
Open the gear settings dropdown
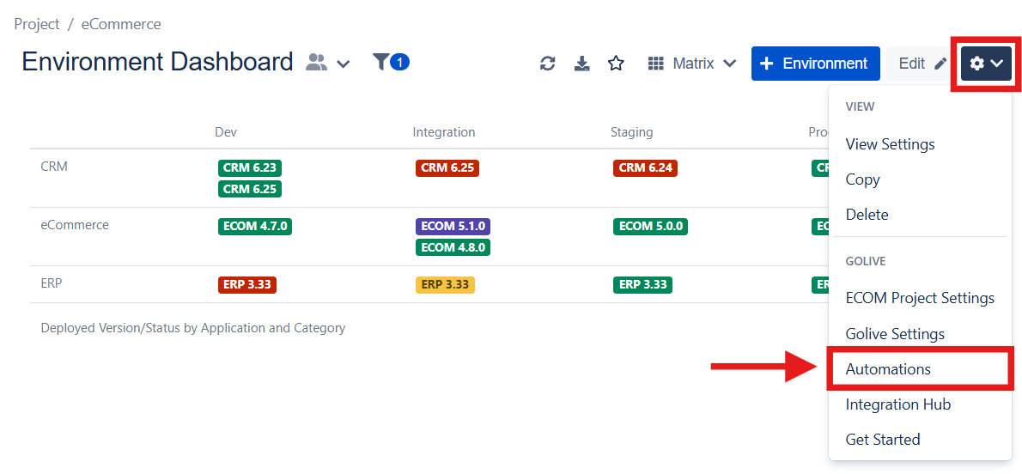[x=986, y=64]
